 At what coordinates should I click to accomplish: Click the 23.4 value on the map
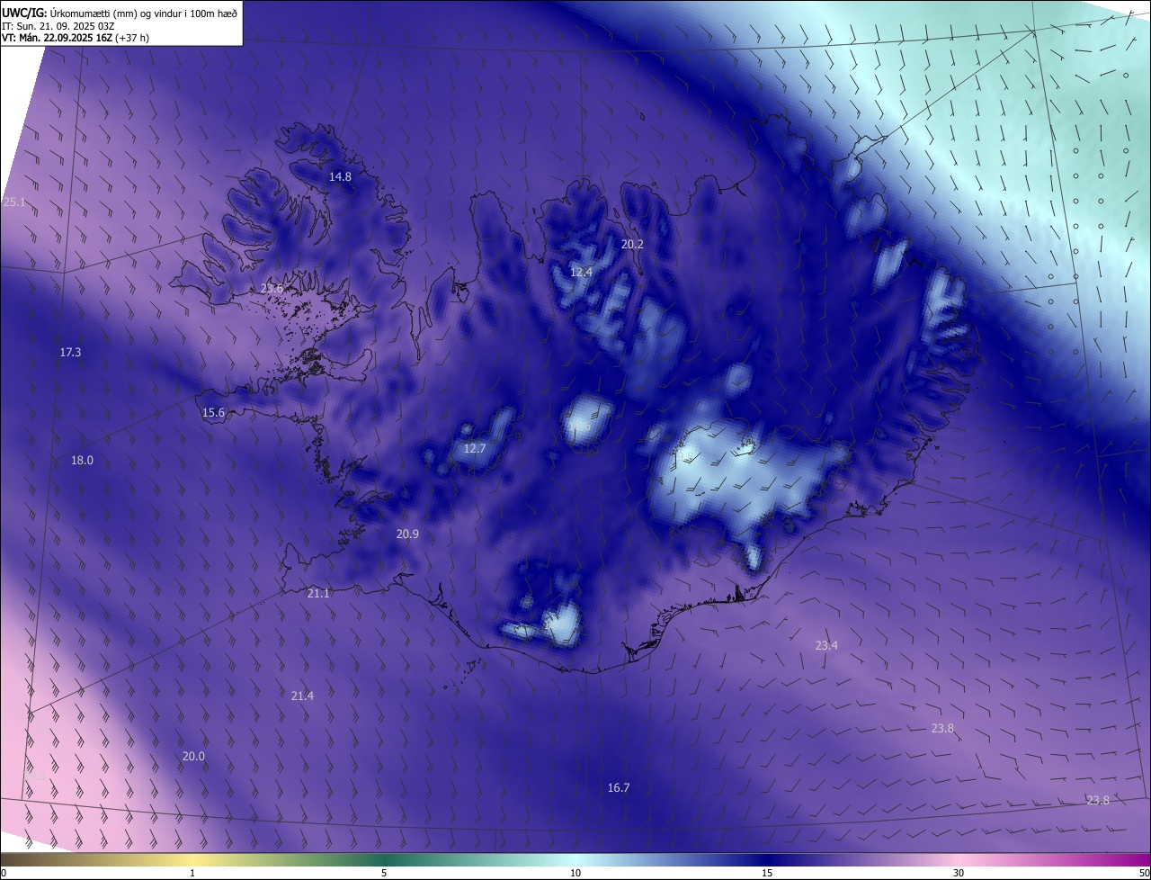(826, 645)
